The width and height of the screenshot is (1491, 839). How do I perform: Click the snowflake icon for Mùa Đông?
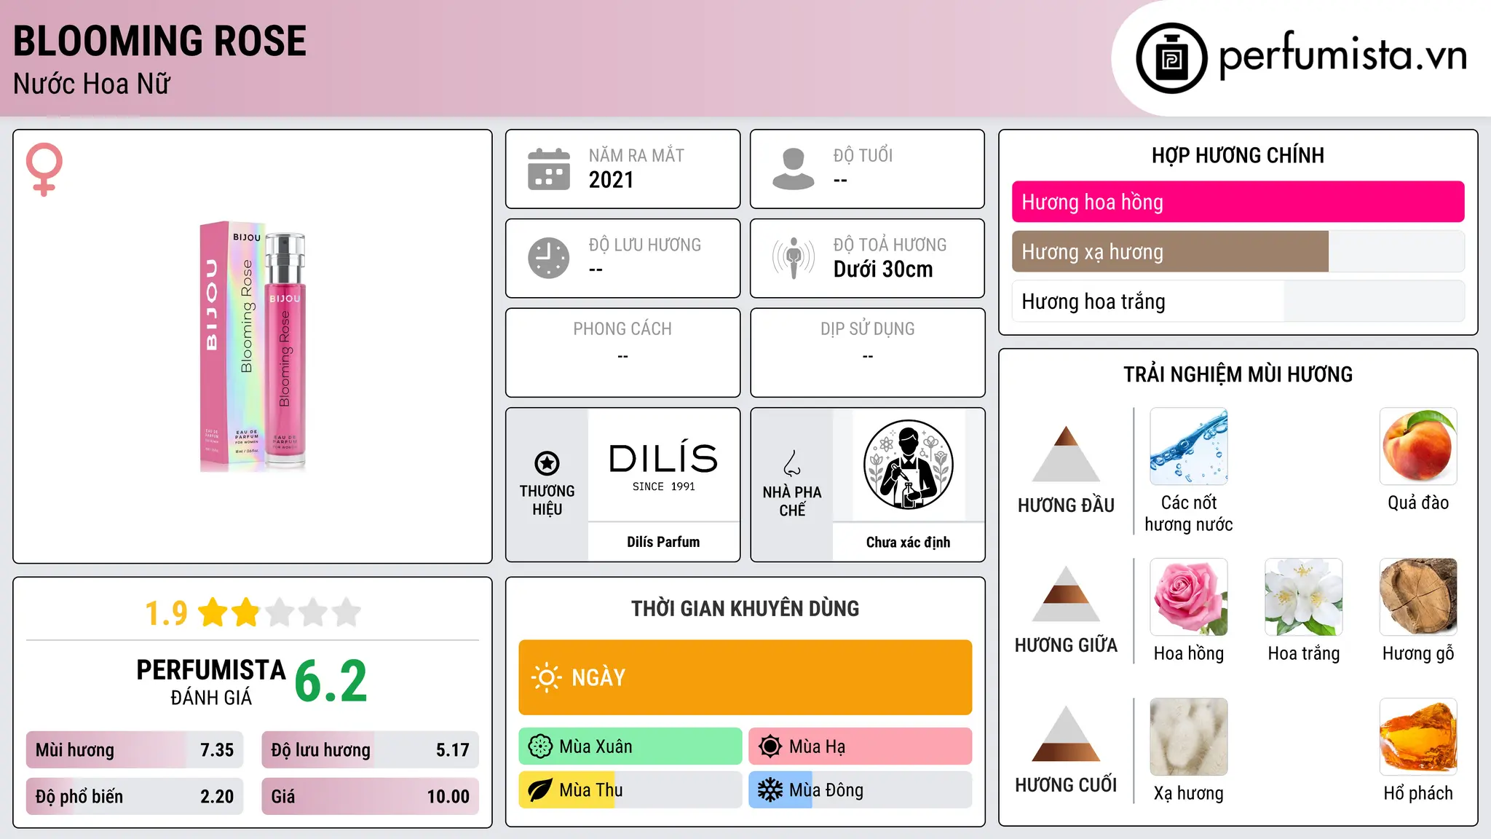point(770,790)
